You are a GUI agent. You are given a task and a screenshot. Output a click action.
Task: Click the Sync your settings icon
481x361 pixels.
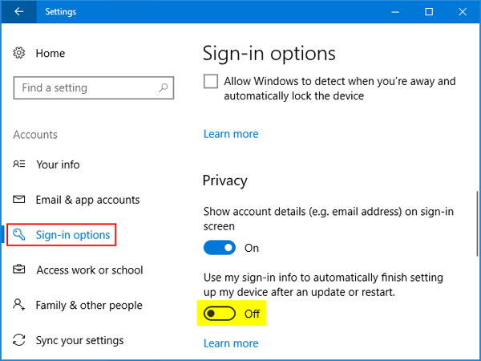tap(20, 341)
